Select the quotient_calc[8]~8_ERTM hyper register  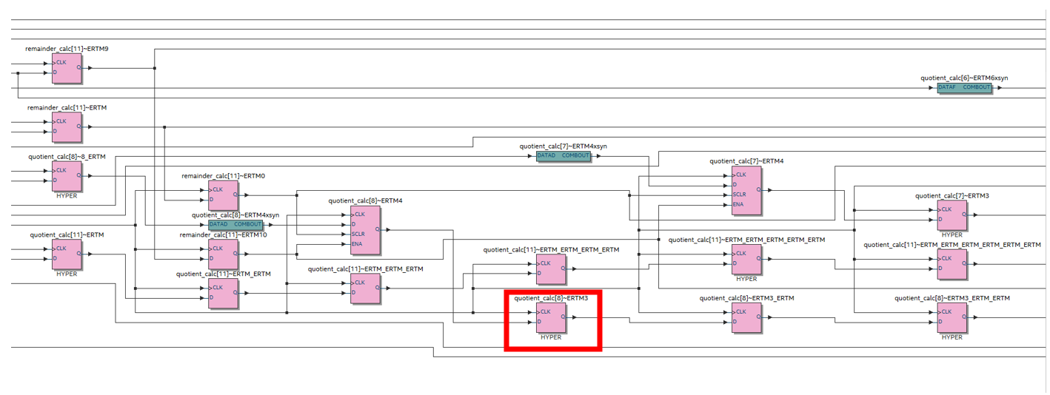[67, 176]
